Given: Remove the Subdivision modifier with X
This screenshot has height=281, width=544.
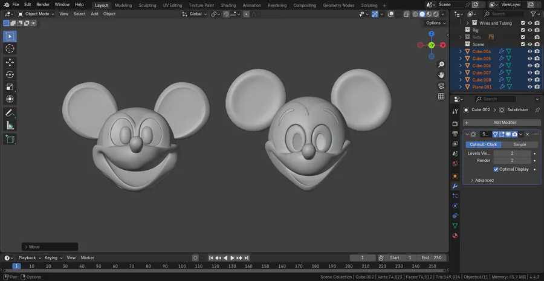Looking at the screenshot, I should [x=527, y=134].
